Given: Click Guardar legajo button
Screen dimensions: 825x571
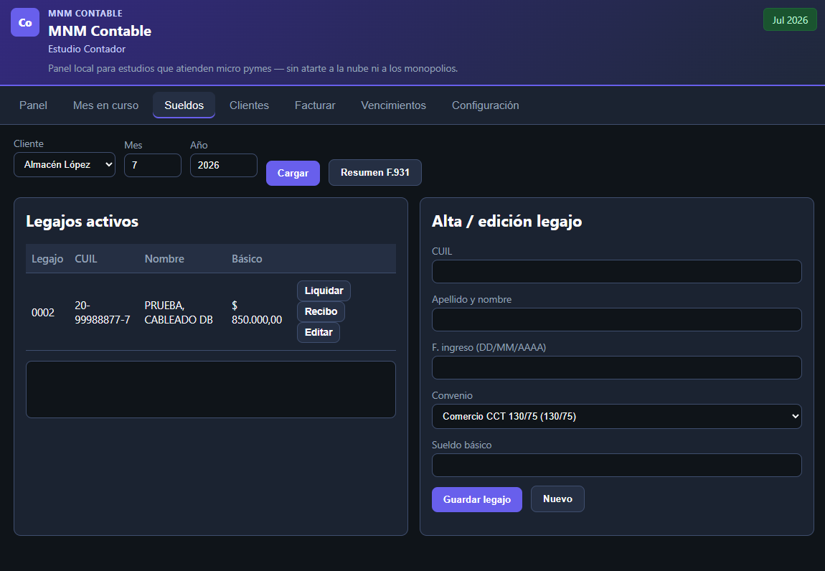Looking at the screenshot, I should pyautogui.click(x=476, y=499).
